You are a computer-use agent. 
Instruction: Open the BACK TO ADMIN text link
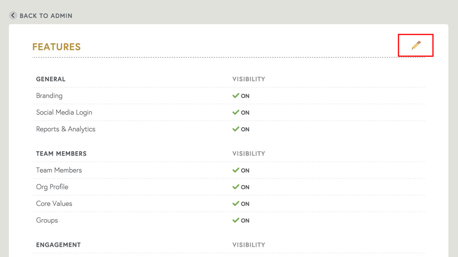coord(46,16)
